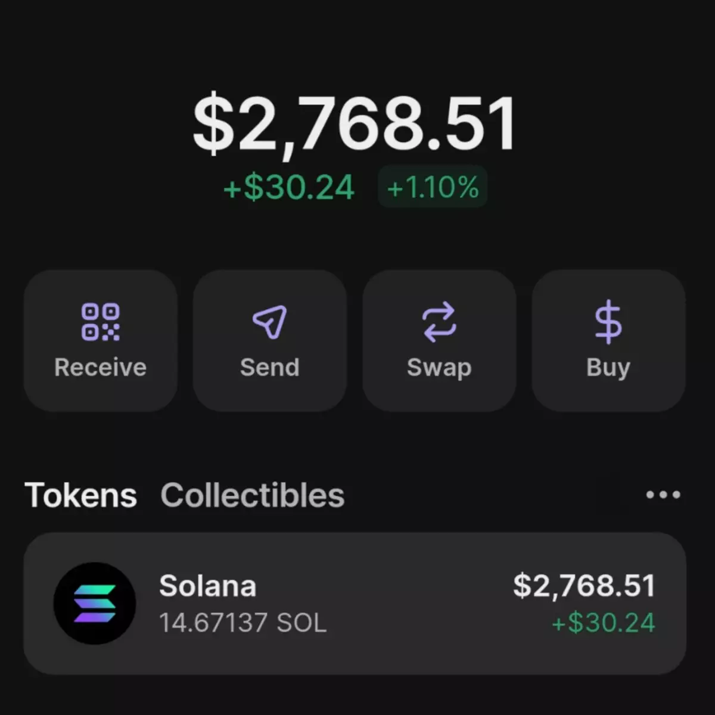Tap the QR code Receive icon
This screenshot has height=715, width=715.
[100, 322]
